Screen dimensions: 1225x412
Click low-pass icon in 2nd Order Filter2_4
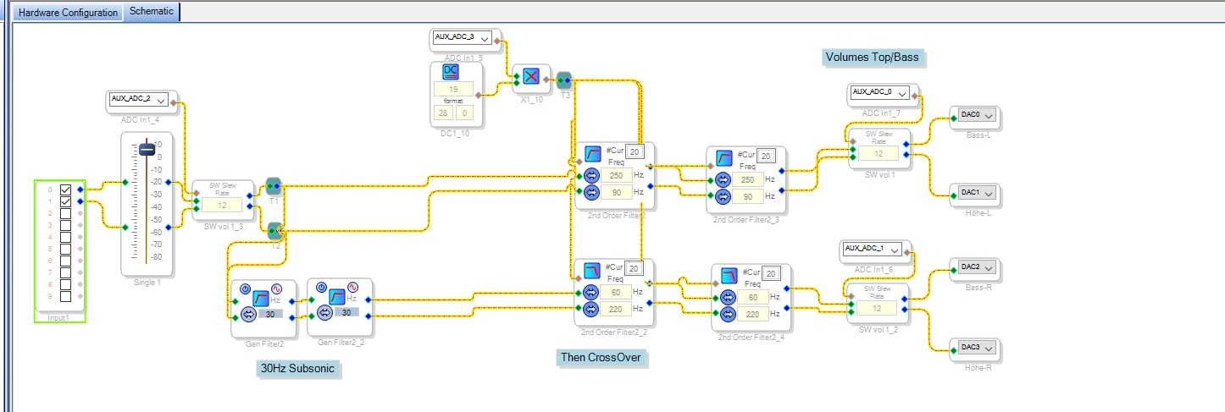pos(729,275)
